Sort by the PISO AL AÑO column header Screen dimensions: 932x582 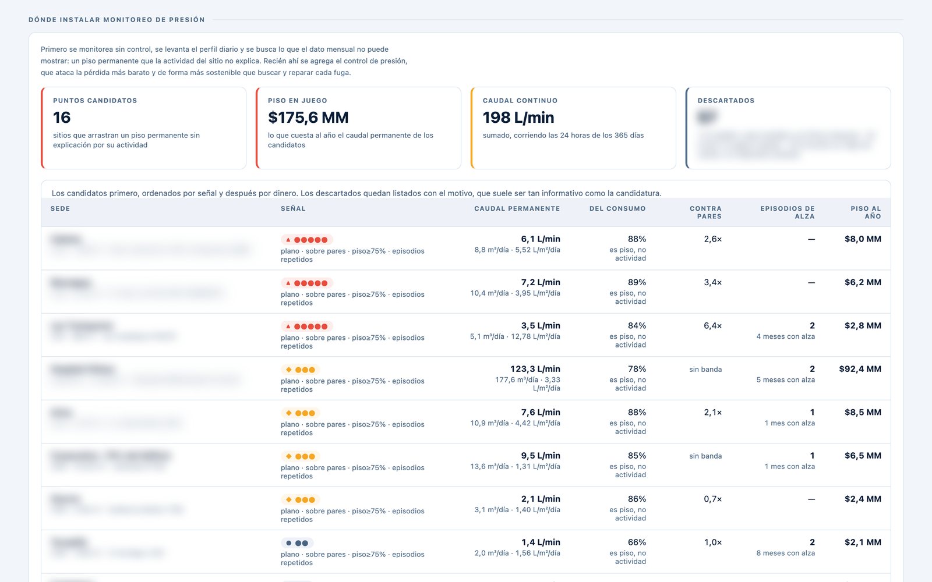coord(866,212)
